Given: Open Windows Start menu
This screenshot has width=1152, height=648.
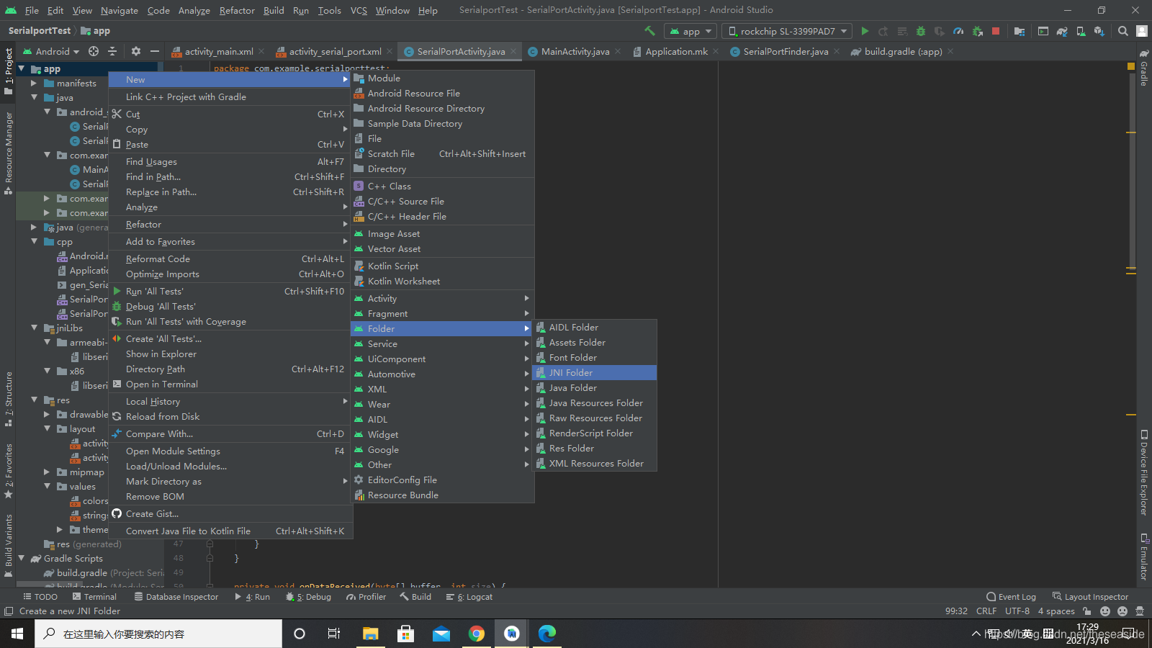Looking at the screenshot, I should [x=17, y=634].
